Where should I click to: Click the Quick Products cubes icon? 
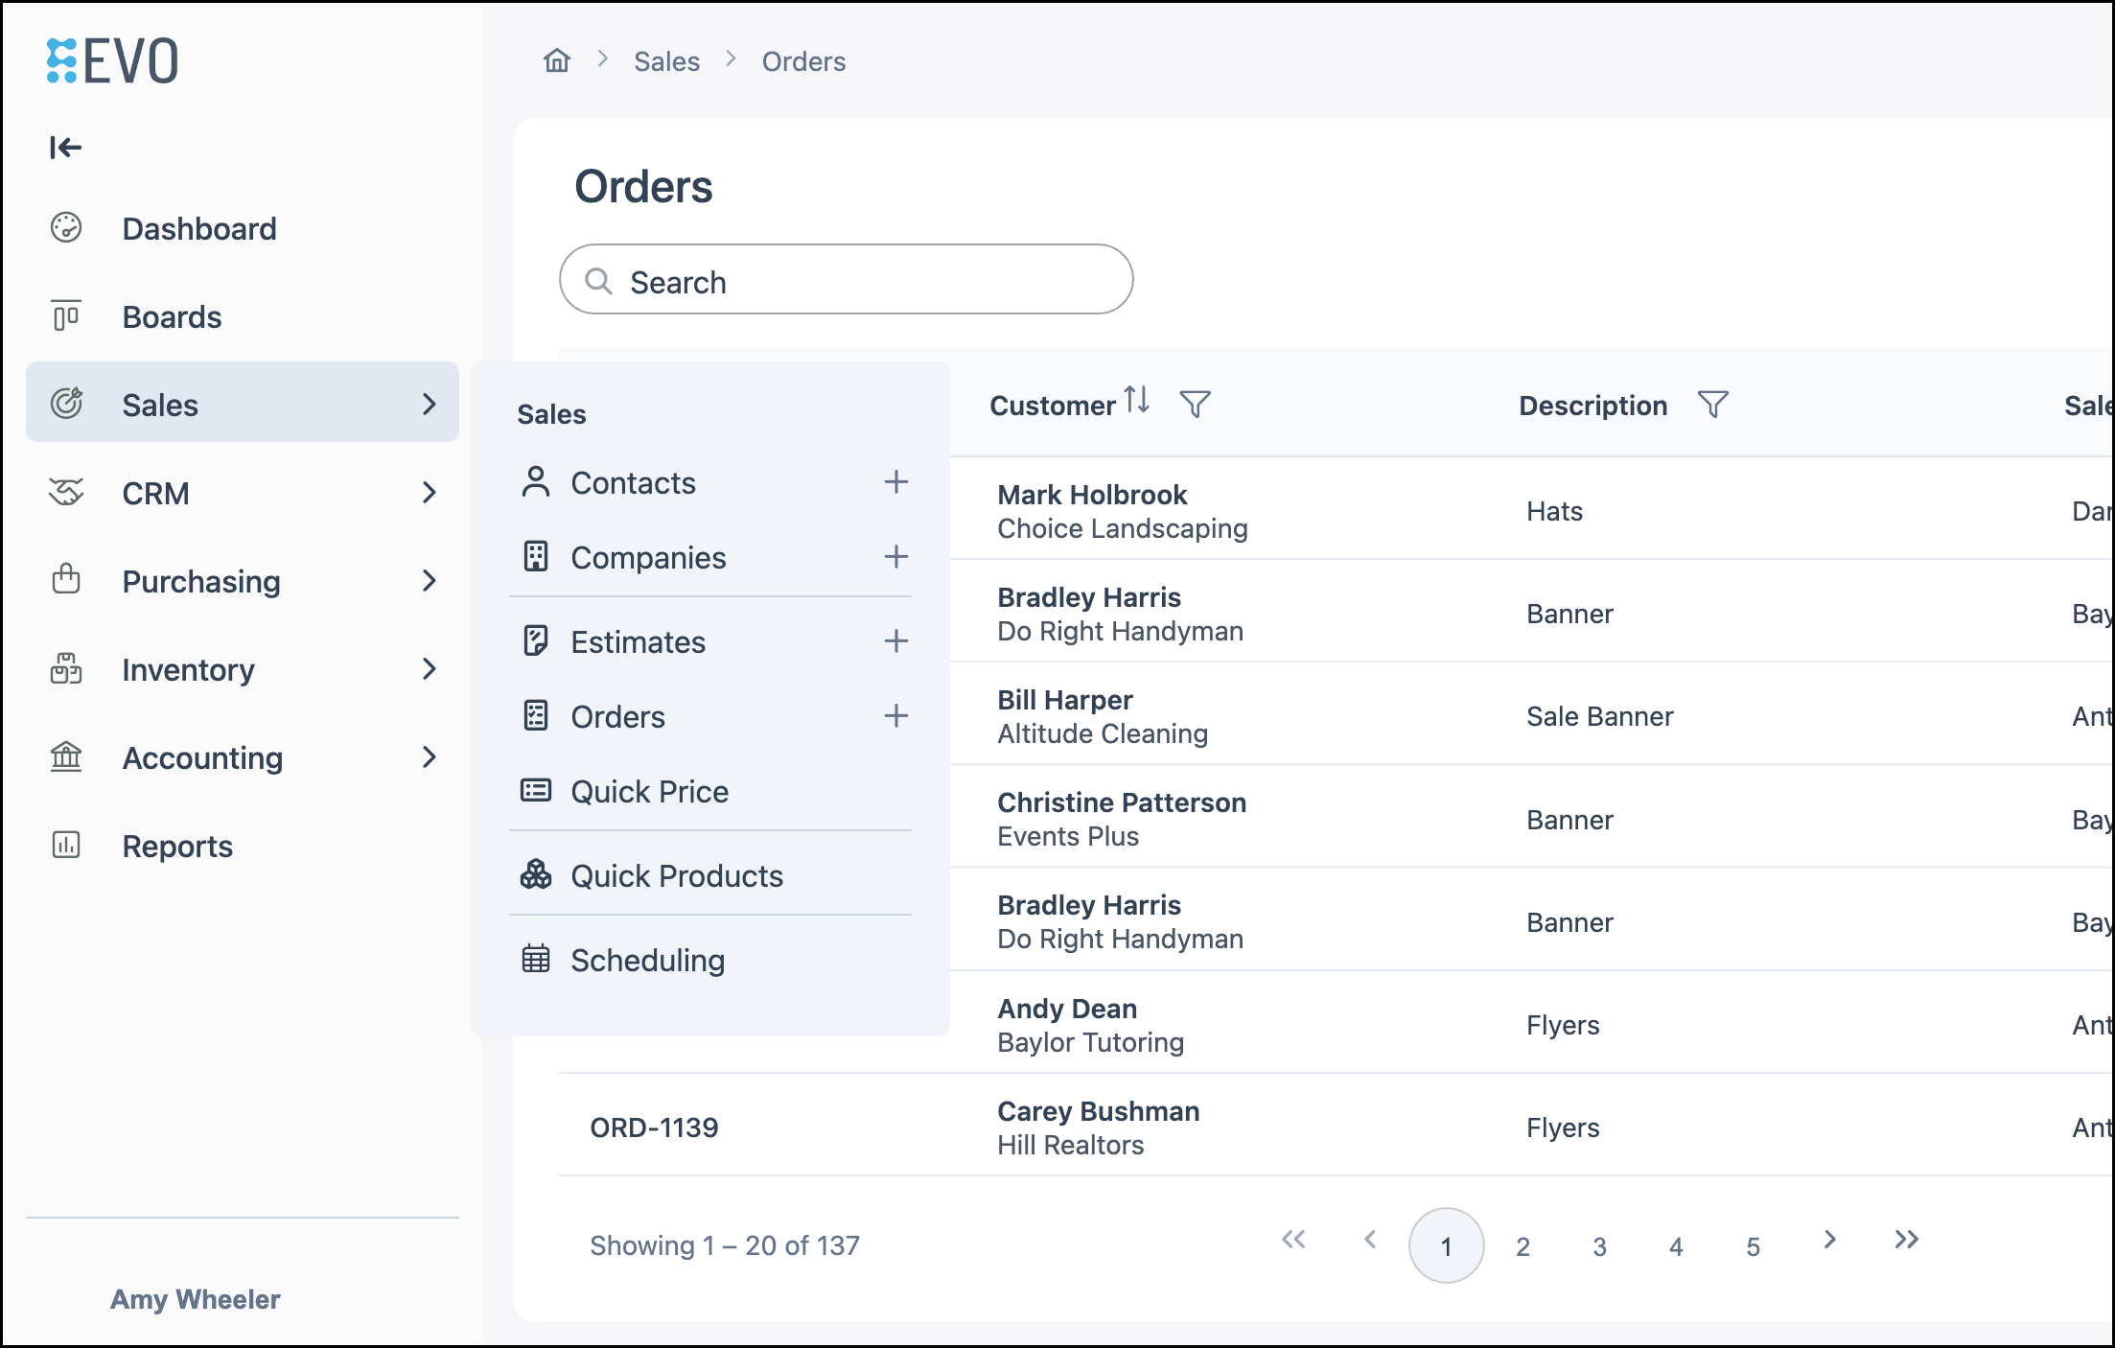[x=536, y=874]
